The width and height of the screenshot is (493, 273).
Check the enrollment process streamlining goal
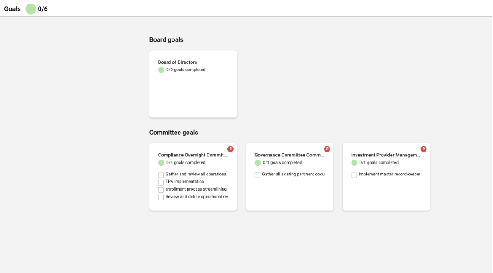point(161,189)
